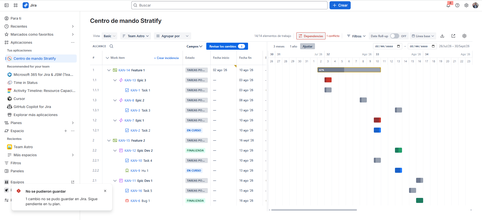Click the Crear incidencia link
The height and width of the screenshot is (220, 482).
click(x=166, y=58)
